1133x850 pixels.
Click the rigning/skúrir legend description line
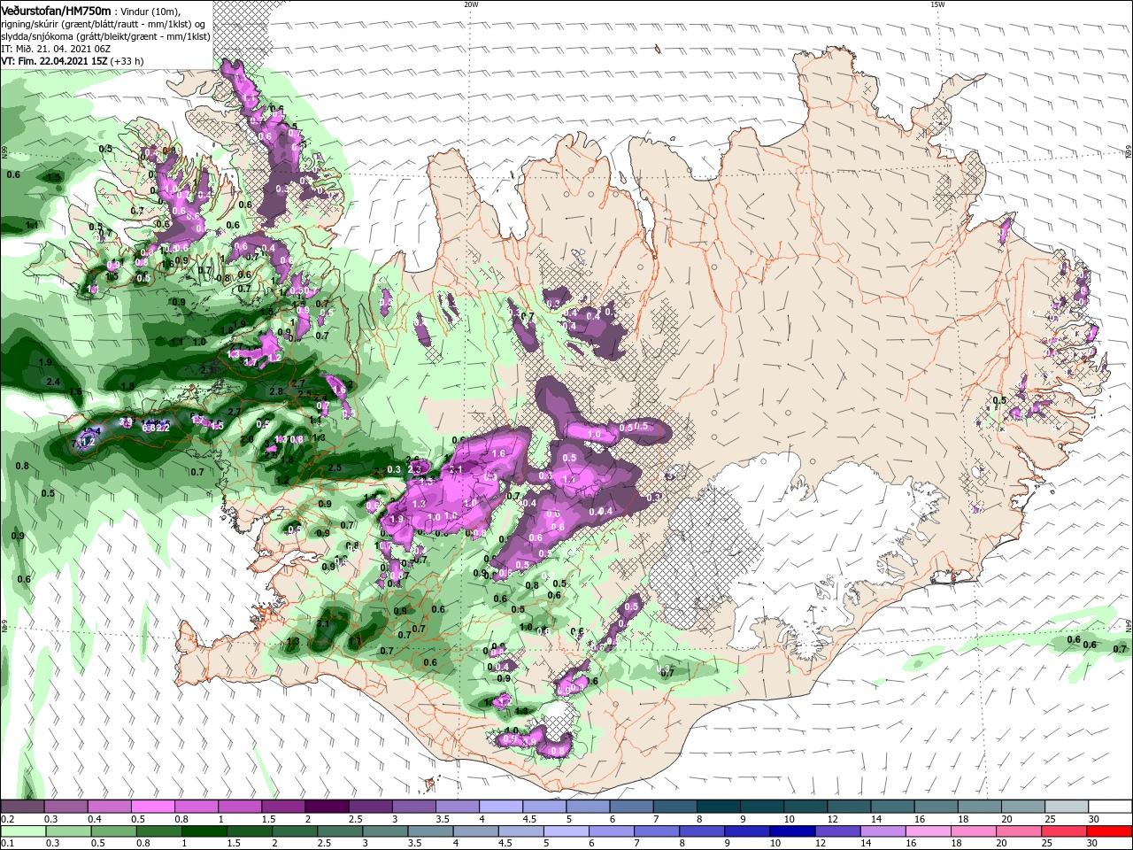[104, 24]
